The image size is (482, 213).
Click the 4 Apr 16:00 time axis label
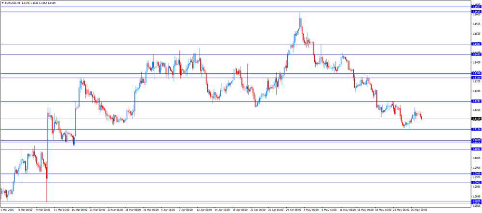[x=169, y=210]
